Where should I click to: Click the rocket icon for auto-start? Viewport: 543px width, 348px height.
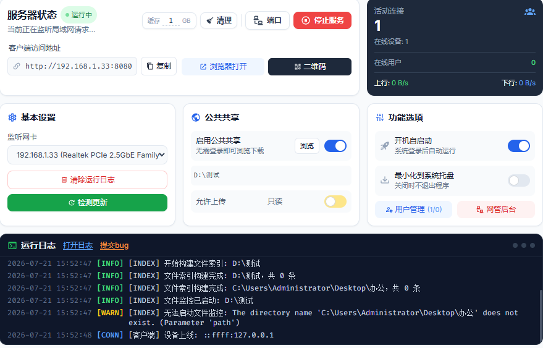pos(385,146)
